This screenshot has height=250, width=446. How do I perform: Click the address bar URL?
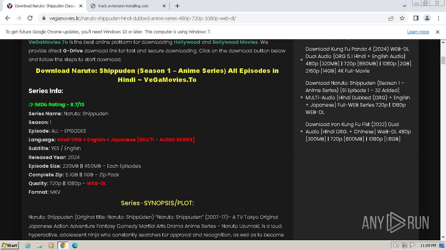coord(143,18)
